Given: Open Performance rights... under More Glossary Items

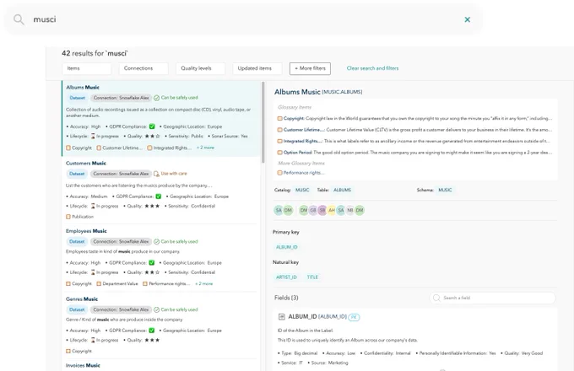Looking at the screenshot, I should point(301,173).
